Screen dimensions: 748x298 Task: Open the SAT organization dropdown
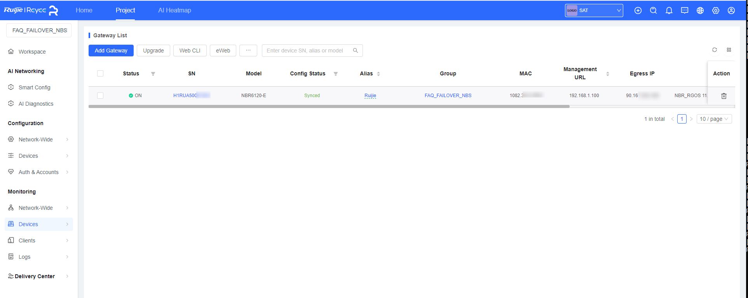point(594,10)
